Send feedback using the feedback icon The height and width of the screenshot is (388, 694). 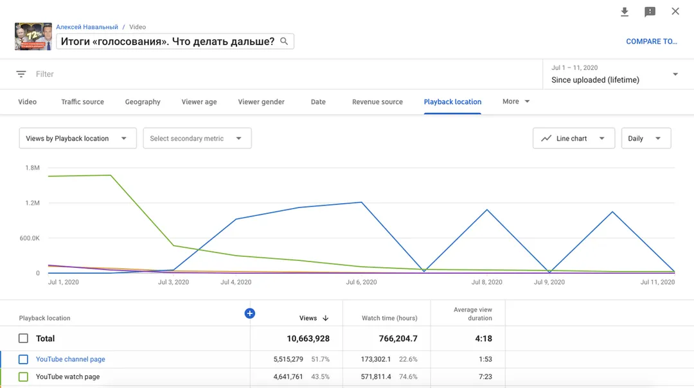650,12
